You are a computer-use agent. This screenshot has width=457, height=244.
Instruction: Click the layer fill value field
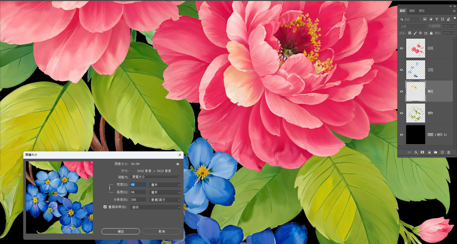(447, 33)
